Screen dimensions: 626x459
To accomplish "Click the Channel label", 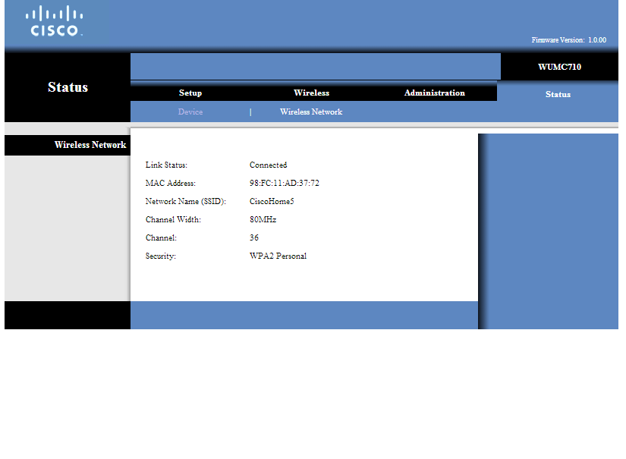I will (x=161, y=238).
